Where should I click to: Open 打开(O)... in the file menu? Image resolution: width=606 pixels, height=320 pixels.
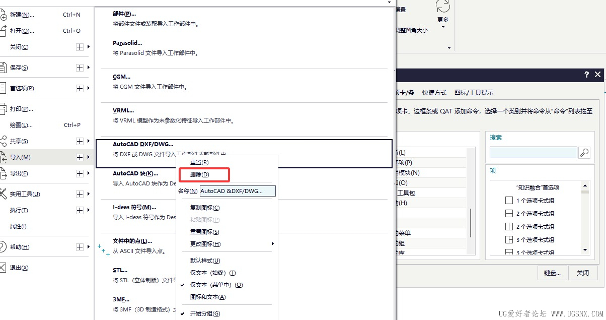(x=22, y=31)
